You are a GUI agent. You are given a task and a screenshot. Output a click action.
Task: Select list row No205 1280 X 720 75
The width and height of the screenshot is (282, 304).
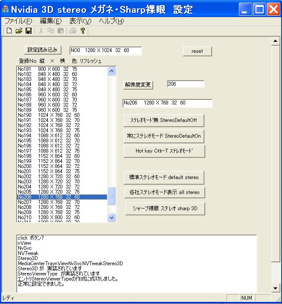(62, 192)
